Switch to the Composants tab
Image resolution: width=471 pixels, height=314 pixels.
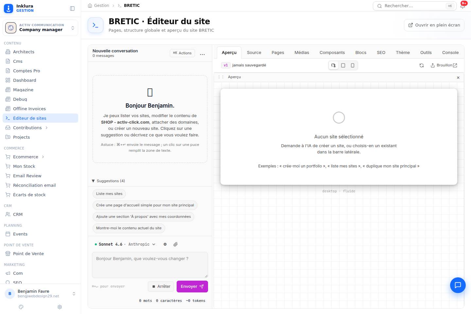point(332,52)
